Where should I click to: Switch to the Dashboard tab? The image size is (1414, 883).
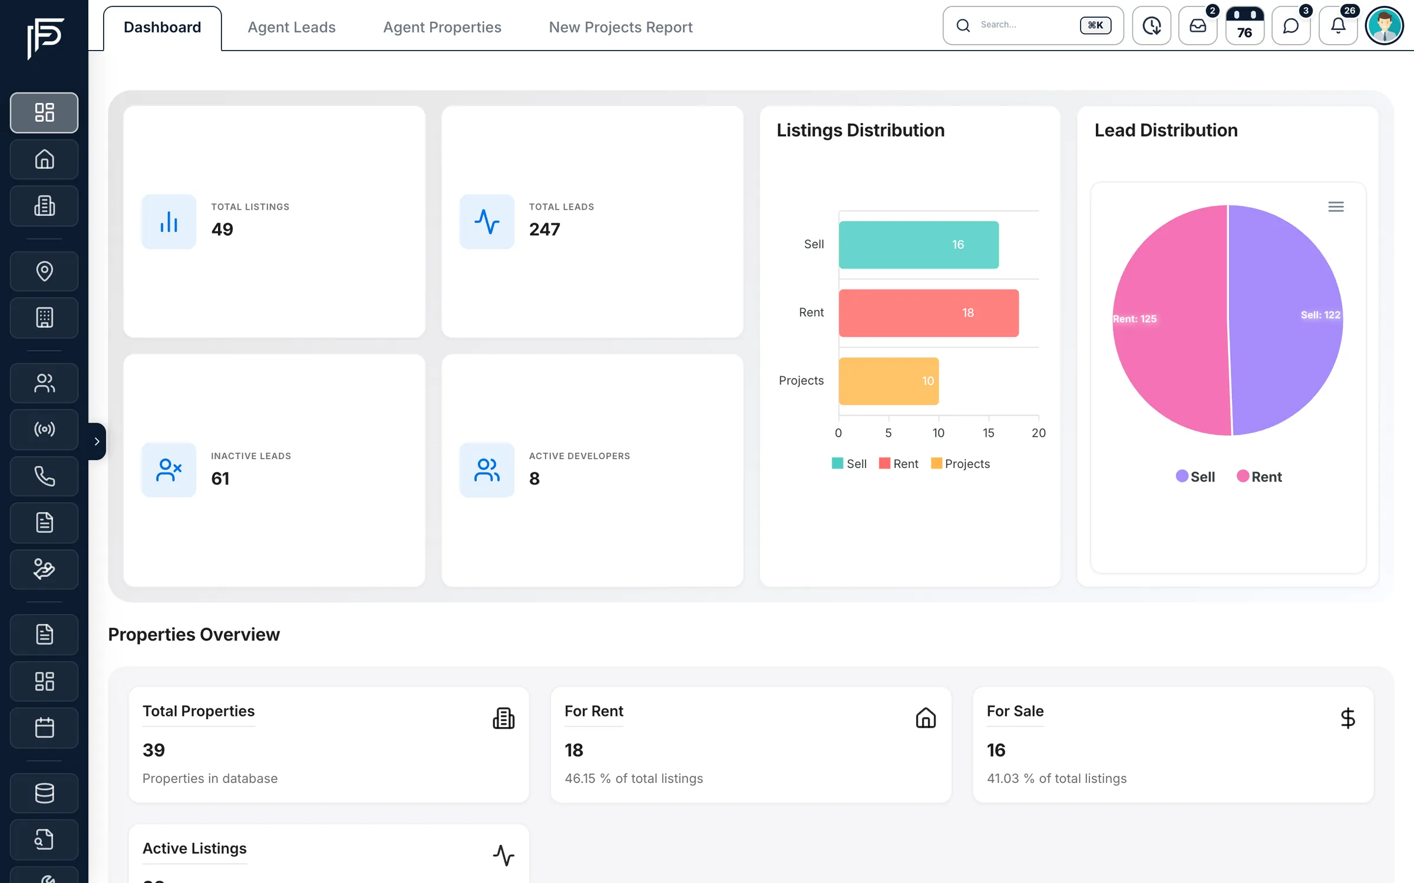pyautogui.click(x=162, y=27)
